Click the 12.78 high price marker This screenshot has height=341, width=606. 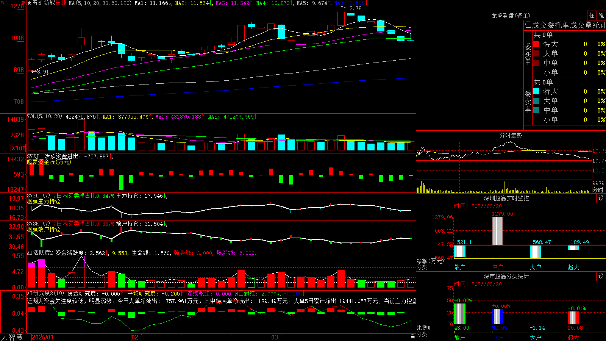coord(354,8)
